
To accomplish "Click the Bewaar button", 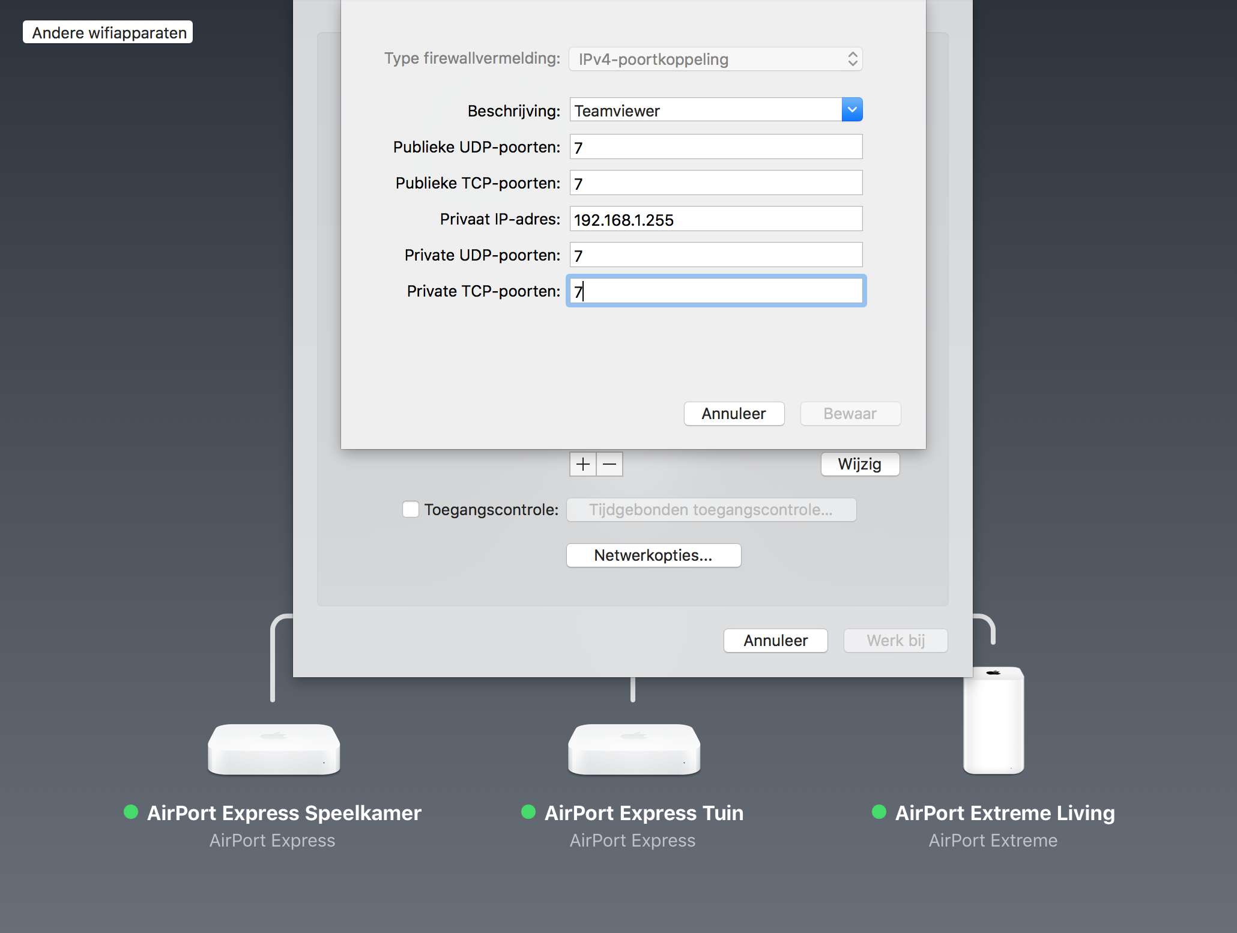I will [850, 414].
